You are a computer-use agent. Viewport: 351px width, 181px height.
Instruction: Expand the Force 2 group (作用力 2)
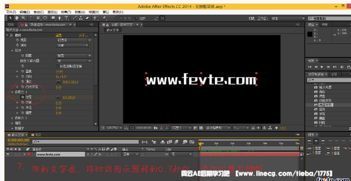tap(12, 118)
